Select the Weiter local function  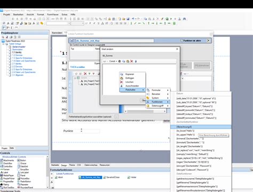pyautogui.click(x=132, y=178)
